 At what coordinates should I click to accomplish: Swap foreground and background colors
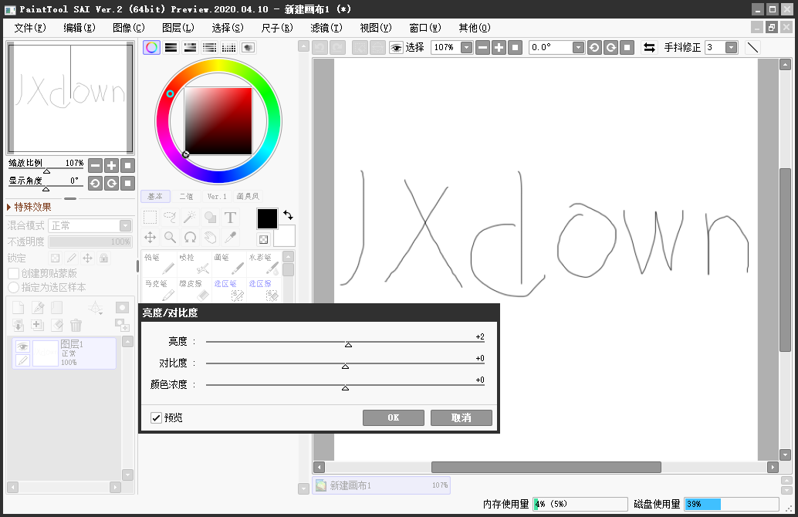click(x=288, y=215)
